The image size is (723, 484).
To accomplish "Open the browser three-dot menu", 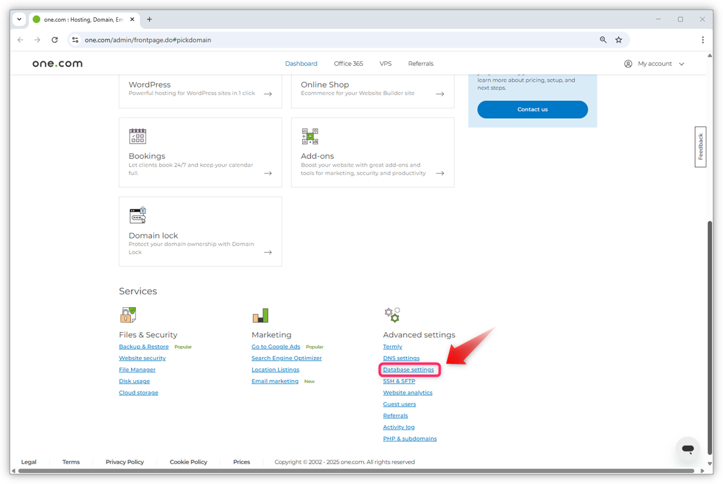I will click(x=703, y=40).
